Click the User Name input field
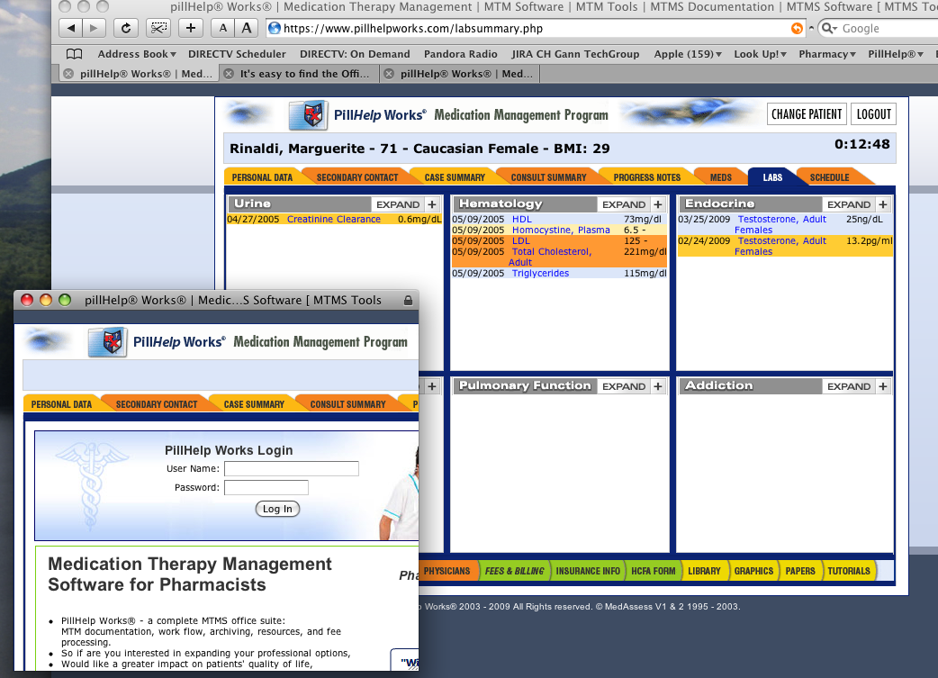Viewport: 938px width, 678px height. coord(292,468)
